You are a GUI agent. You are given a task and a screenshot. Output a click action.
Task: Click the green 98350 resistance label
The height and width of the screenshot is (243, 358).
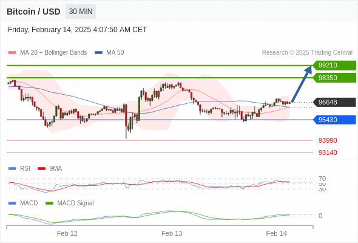coord(334,78)
